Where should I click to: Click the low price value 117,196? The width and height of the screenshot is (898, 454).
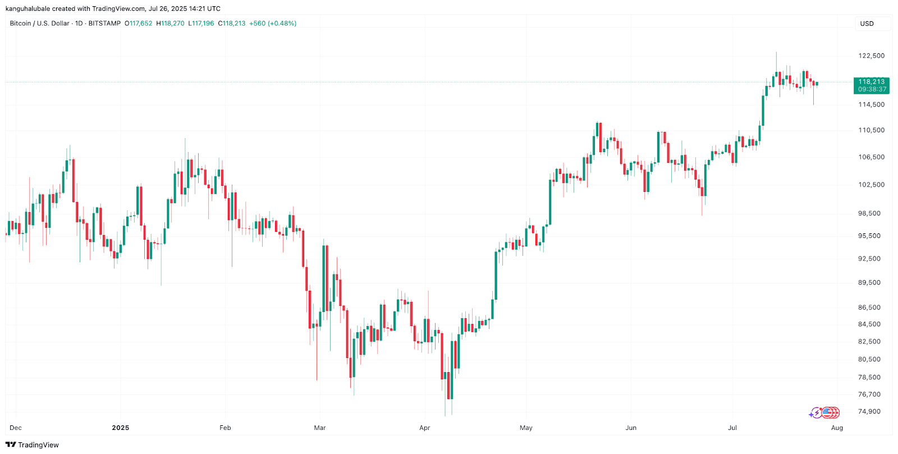[203, 24]
